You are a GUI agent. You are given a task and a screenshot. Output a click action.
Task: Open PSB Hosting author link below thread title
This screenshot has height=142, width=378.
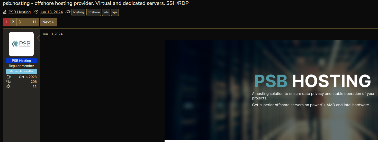point(20,12)
